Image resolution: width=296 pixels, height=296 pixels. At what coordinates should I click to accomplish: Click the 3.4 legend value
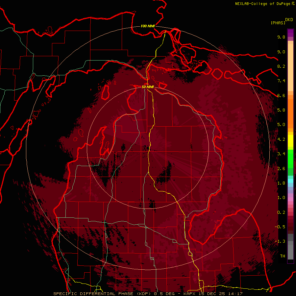(281, 154)
